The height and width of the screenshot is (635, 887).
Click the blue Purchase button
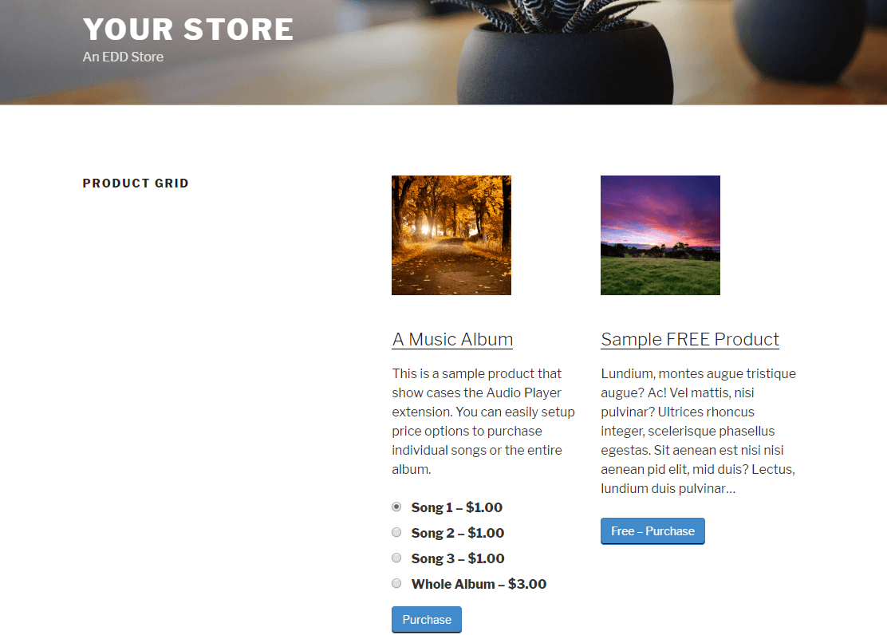[427, 619]
